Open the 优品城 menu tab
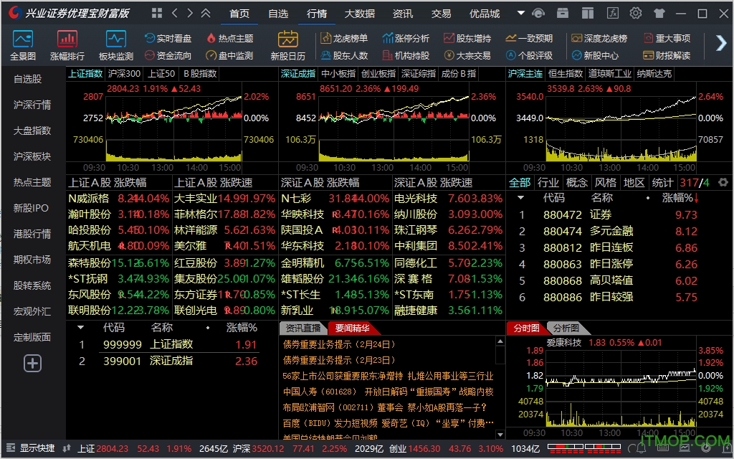The height and width of the screenshot is (459, 734). point(485,14)
